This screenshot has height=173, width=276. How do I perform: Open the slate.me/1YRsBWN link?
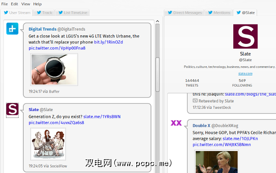102,117
